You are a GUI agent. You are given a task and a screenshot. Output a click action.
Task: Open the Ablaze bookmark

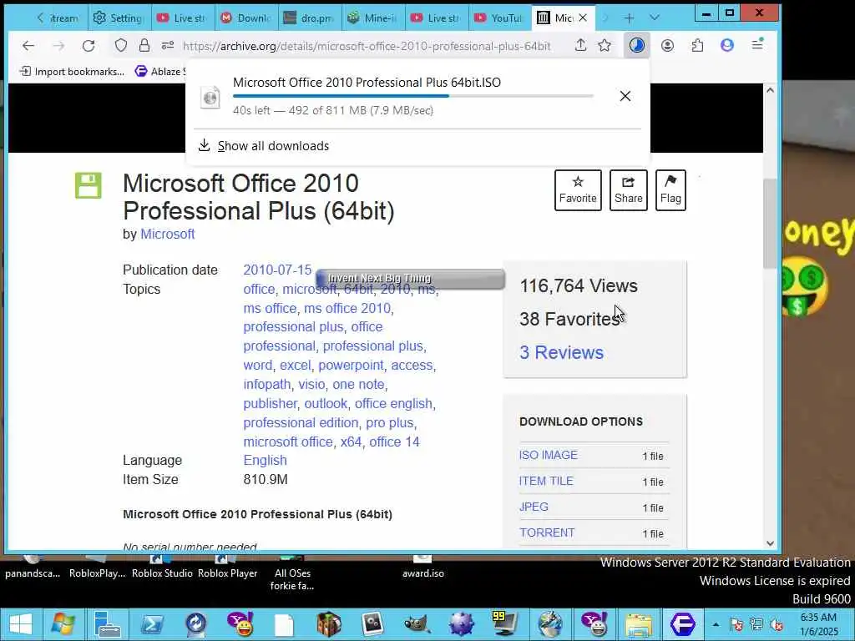(x=160, y=72)
